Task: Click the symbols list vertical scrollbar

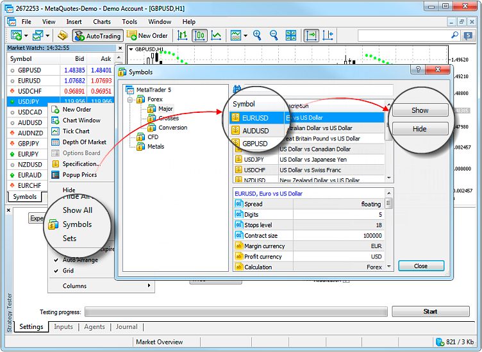Action: click(x=389, y=141)
